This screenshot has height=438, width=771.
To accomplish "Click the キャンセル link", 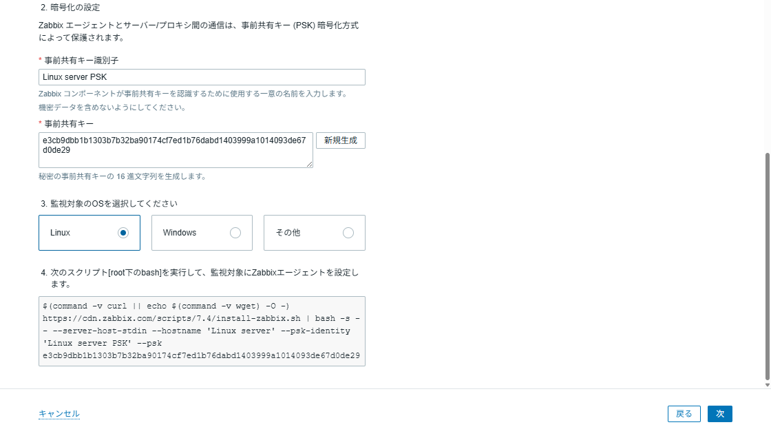I will (x=59, y=414).
